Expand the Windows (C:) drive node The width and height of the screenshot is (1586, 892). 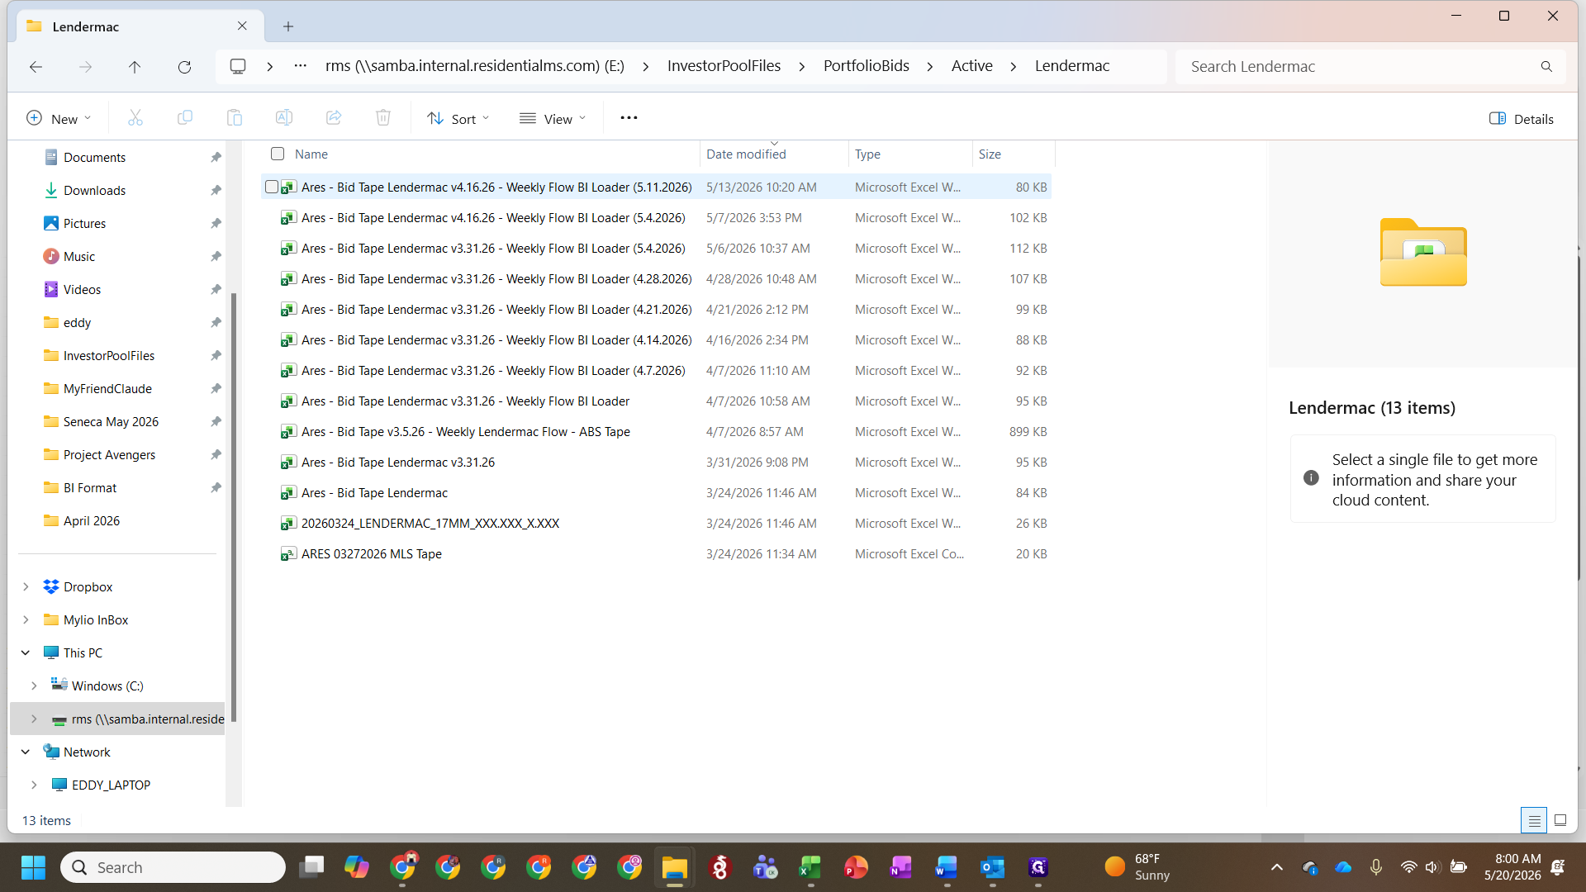point(34,686)
